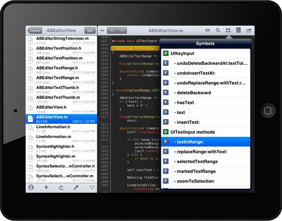Add a new file with plus icon

[x=46, y=188]
